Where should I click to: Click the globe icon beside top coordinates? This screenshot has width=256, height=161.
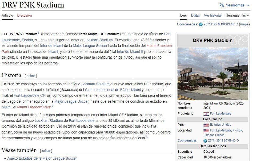tap(201, 24)
